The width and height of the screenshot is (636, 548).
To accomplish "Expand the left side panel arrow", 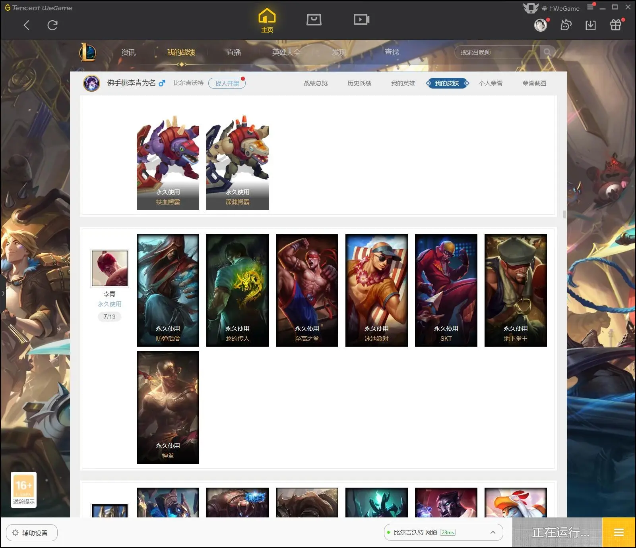I will [3, 293].
